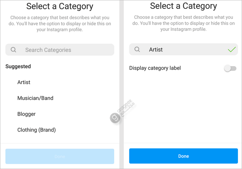The width and height of the screenshot is (242, 169).
Task: Select Clothing (Brand) category
Action: pos(36,130)
